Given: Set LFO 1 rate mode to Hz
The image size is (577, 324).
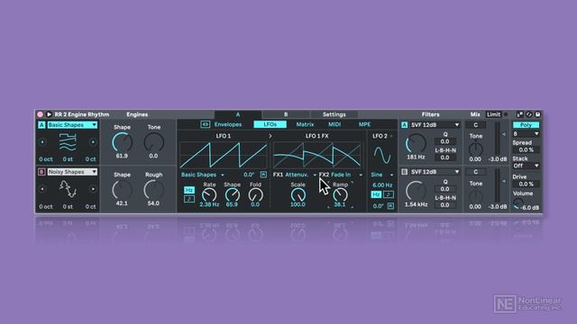Looking at the screenshot, I should [x=189, y=190].
